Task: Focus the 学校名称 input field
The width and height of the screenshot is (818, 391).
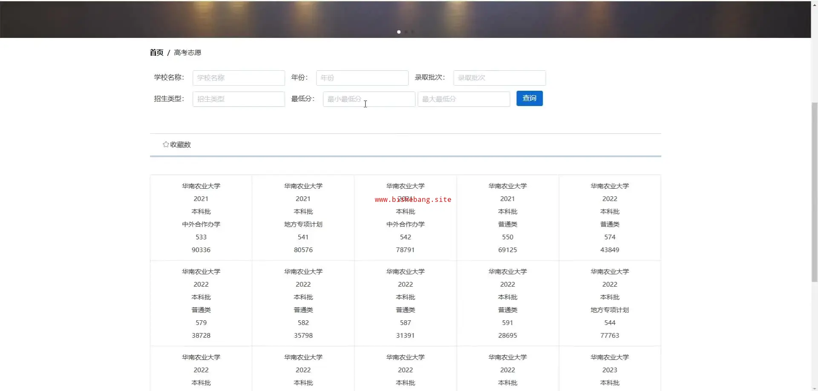Action: [x=239, y=78]
